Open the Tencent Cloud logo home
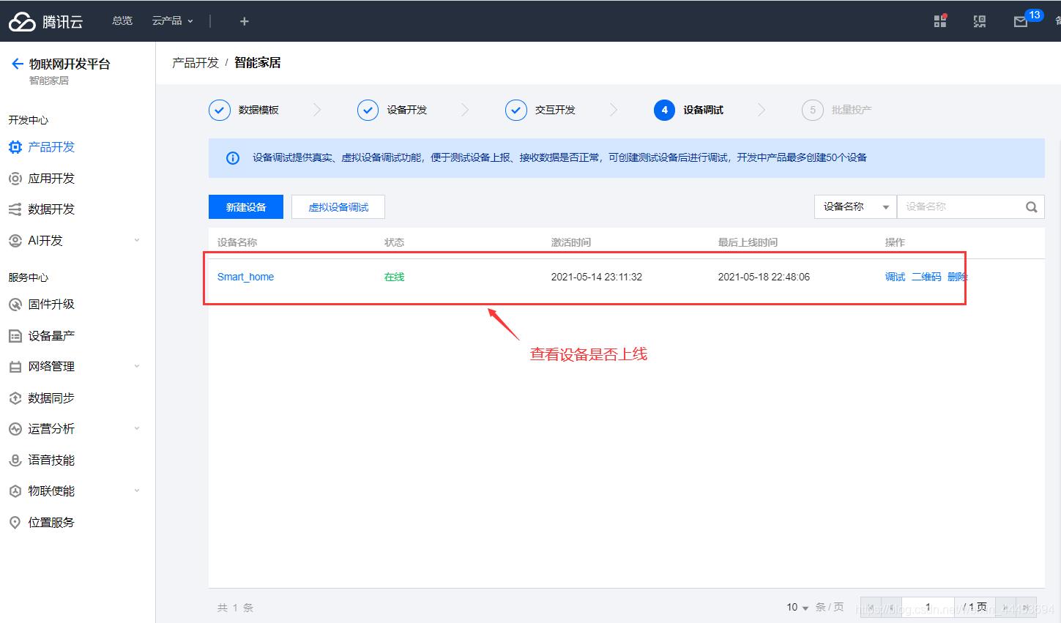 pyautogui.click(x=45, y=21)
